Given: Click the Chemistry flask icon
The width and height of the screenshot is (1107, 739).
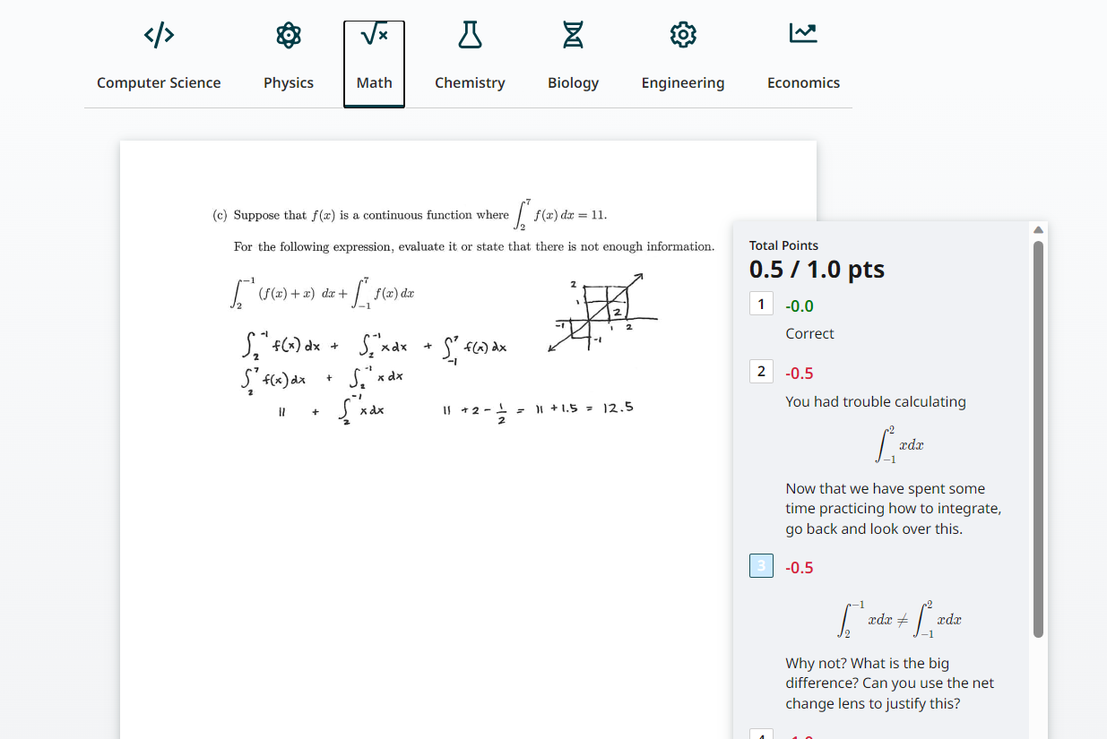Looking at the screenshot, I should click(x=470, y=35).
